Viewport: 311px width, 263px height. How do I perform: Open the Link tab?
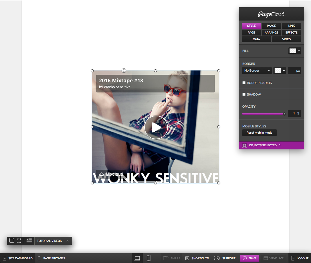pyautogui.click(x=291, y=26)
